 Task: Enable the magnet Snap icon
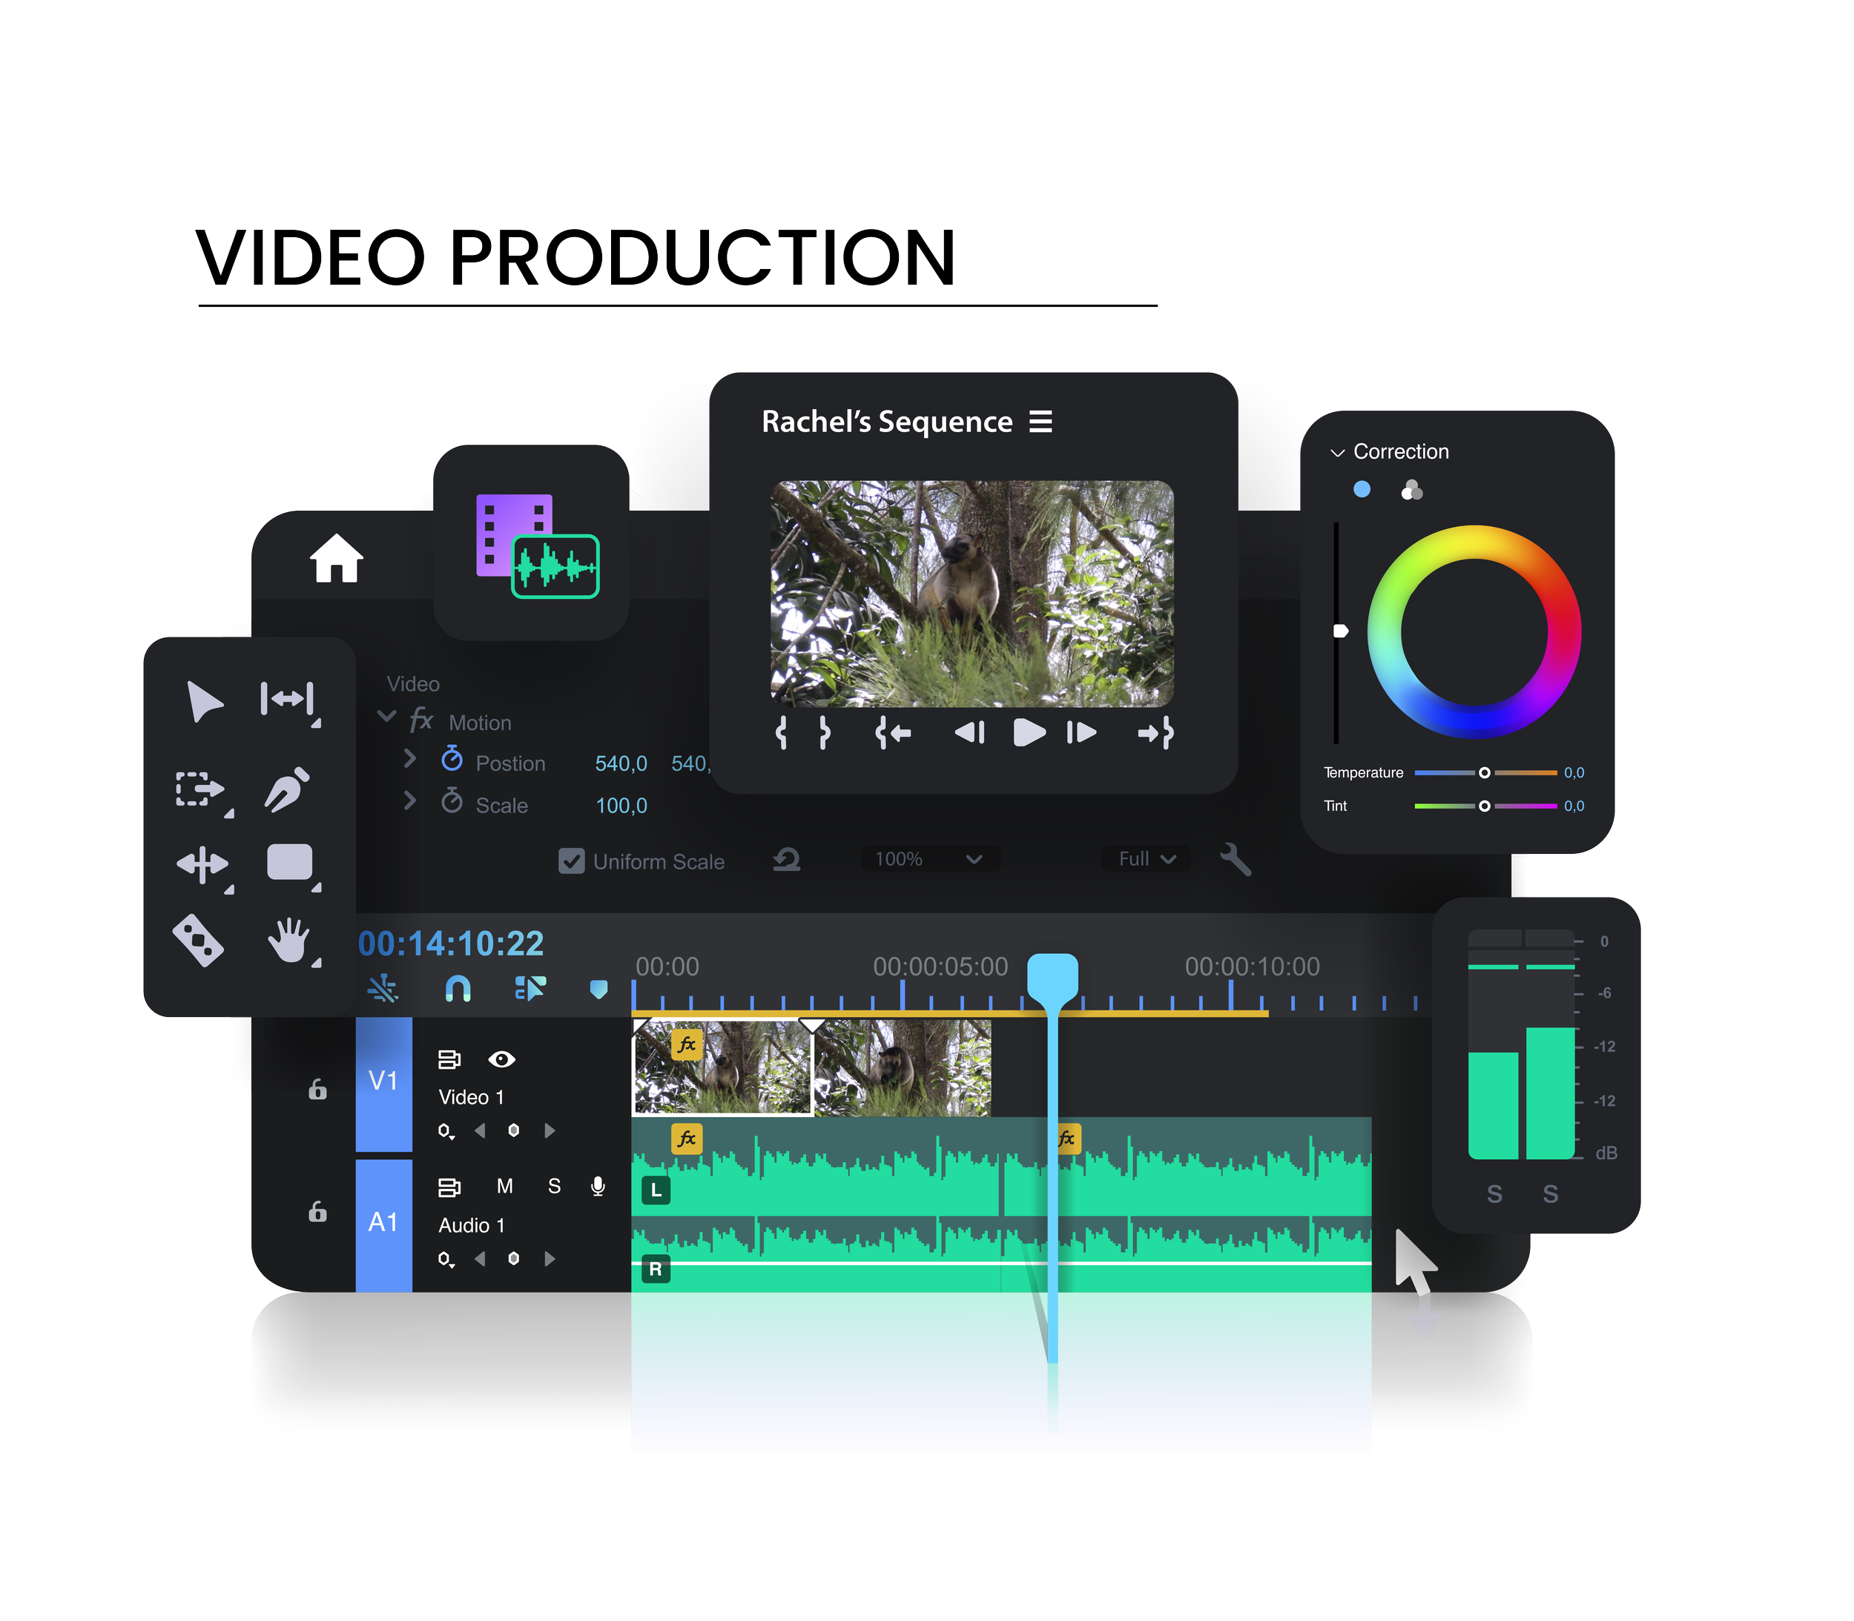458,989
